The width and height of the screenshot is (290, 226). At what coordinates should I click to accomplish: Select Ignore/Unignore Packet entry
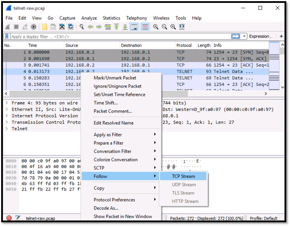118,86
